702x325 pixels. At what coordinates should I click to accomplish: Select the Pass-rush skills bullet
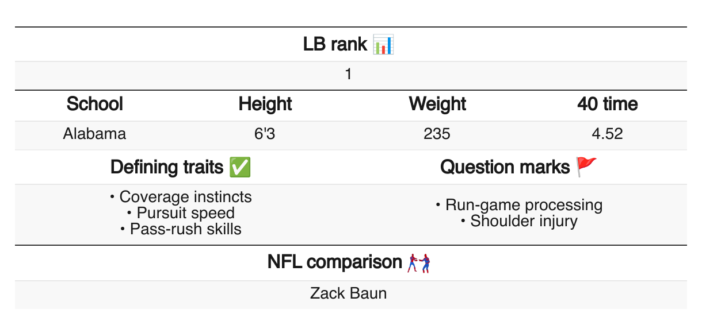[181, 229]
